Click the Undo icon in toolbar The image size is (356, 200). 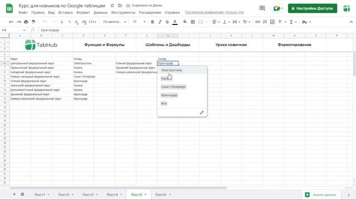[x=11, y=22]
